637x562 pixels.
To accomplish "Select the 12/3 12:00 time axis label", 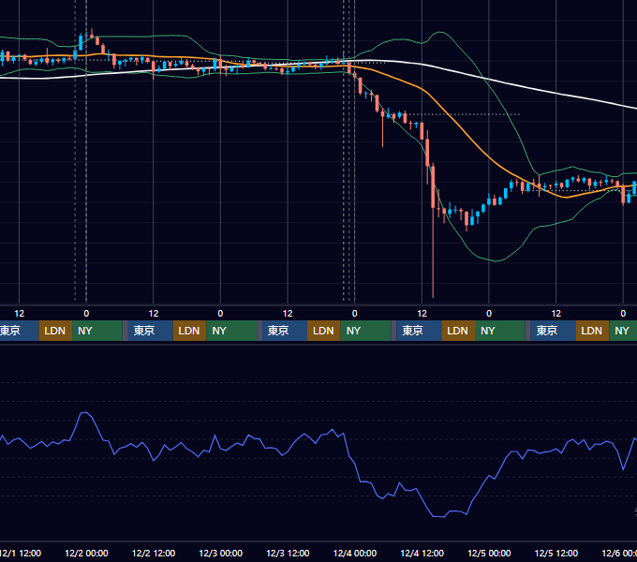I will (288, 553).
